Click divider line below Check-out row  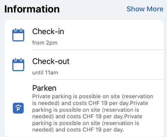coord(98,79)
